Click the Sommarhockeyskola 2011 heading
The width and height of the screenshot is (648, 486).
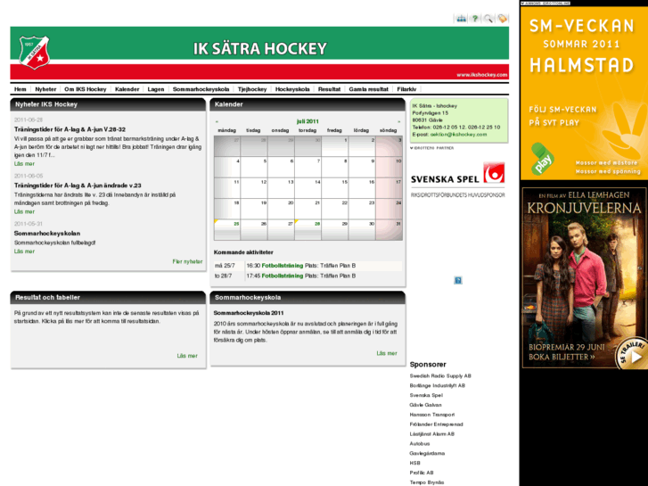pyautogui.click(x=249, y=313)
